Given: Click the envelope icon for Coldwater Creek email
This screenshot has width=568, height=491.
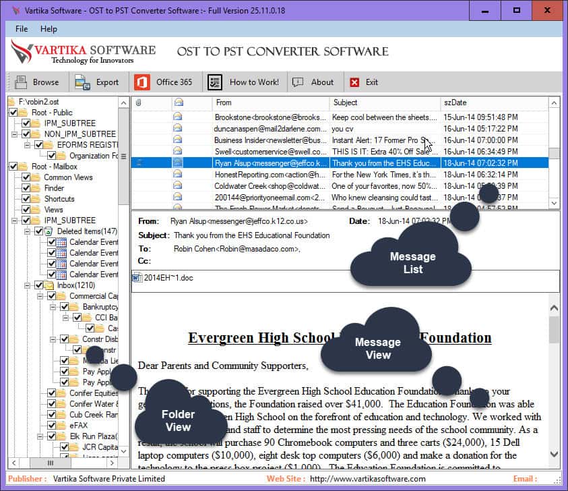Looking at the screenshot, I should (177, 185).
